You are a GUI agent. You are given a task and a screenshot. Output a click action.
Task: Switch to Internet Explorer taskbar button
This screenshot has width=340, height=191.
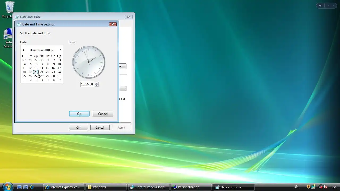[64, 187]
